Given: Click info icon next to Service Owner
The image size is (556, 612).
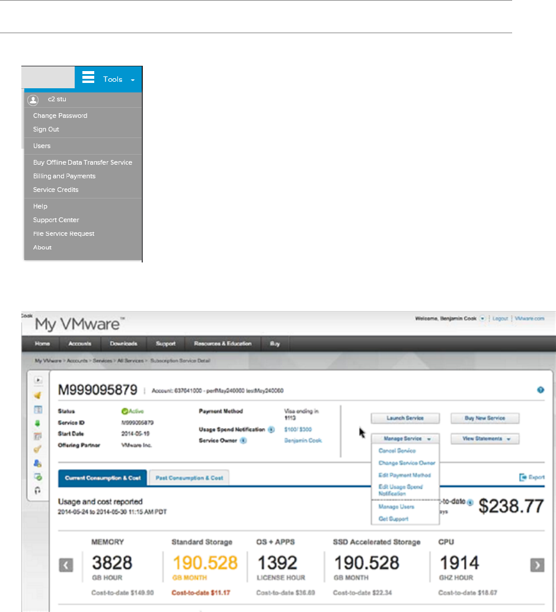Looking at the screenshot, I should click(243, 441).
